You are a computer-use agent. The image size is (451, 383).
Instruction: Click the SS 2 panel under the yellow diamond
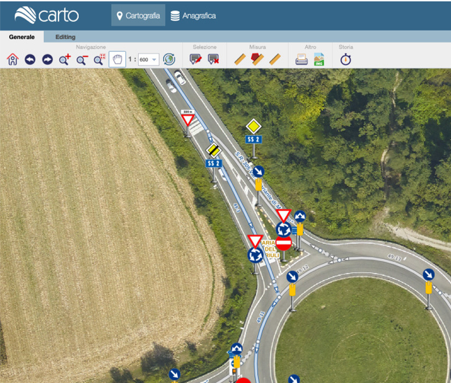pyautogui.click(x=254, y=139)
